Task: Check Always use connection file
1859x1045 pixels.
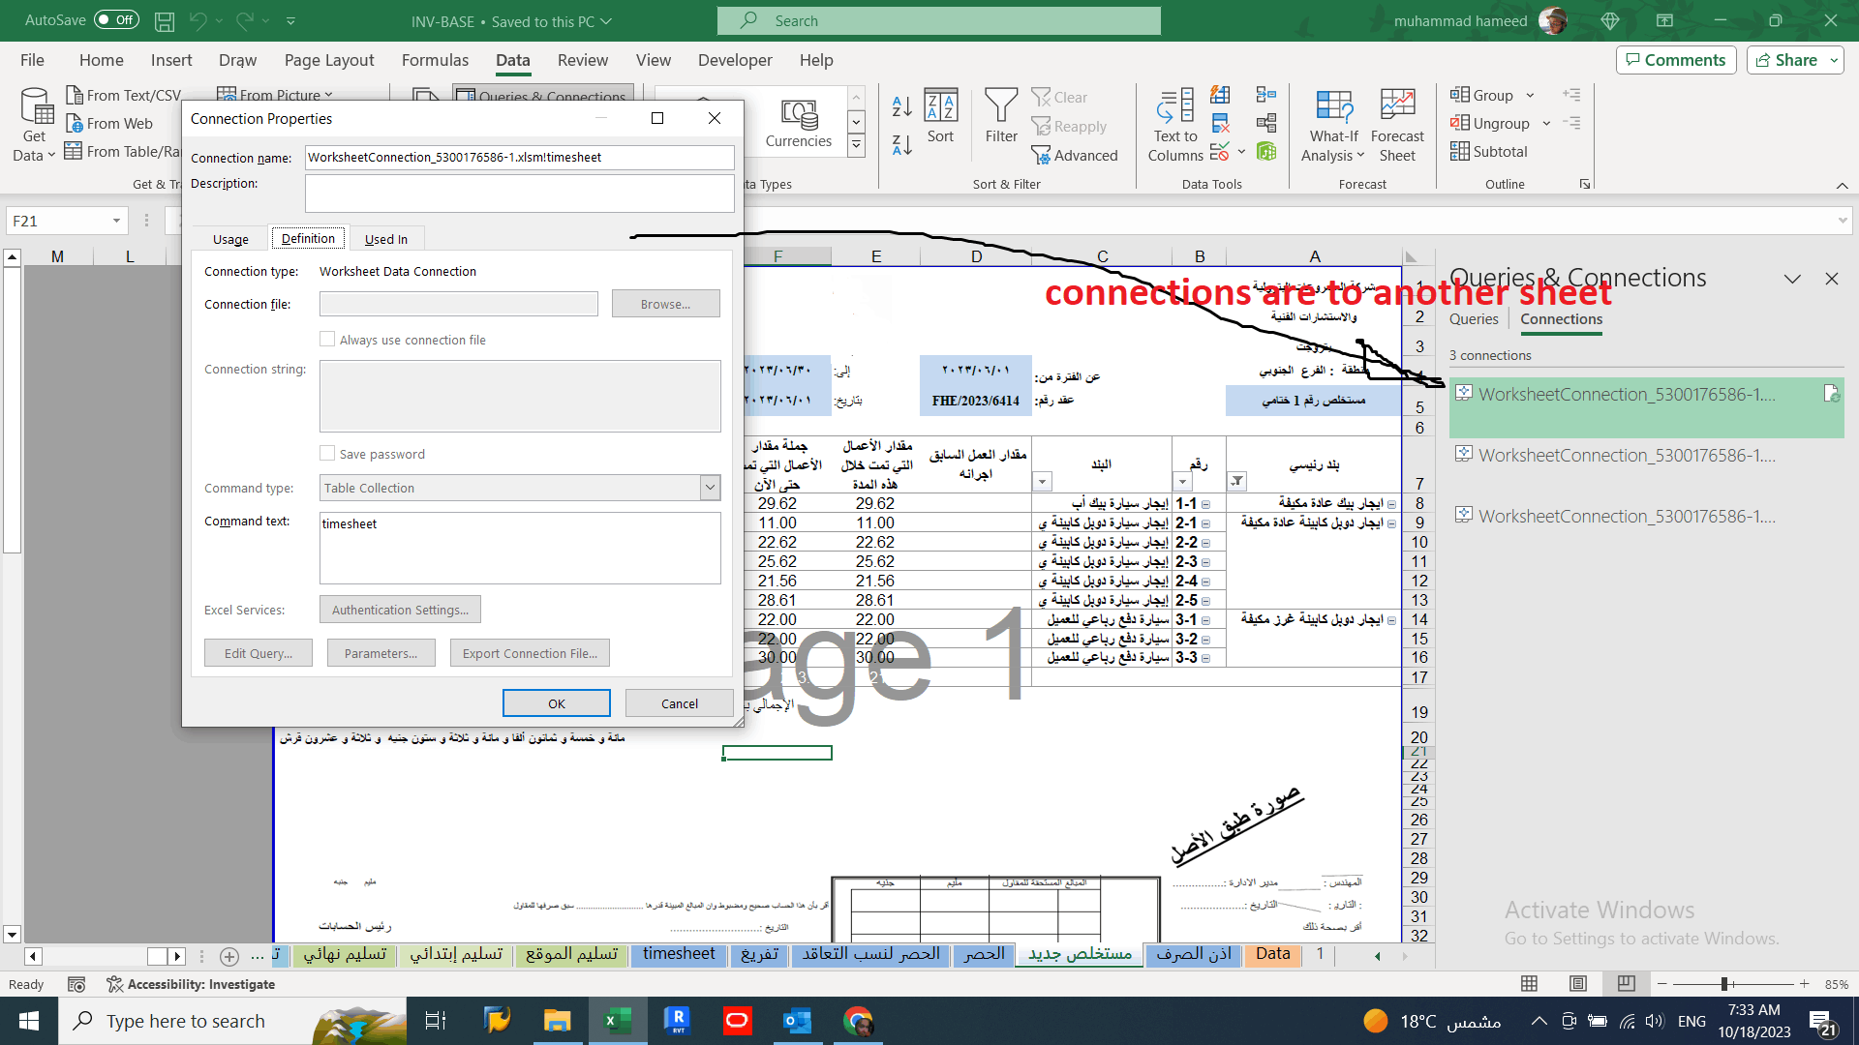Action: tap(327, 340)
